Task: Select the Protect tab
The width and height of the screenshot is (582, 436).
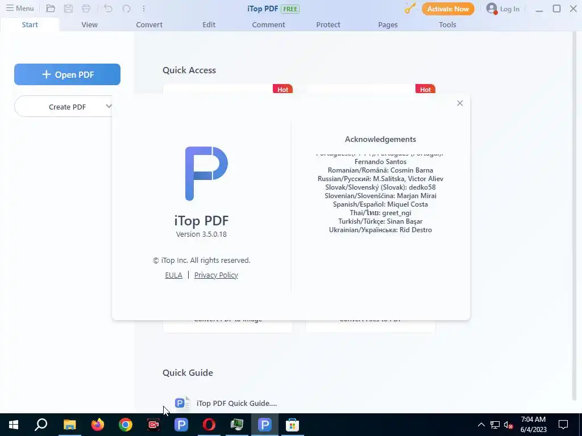Action: point(328,24)
